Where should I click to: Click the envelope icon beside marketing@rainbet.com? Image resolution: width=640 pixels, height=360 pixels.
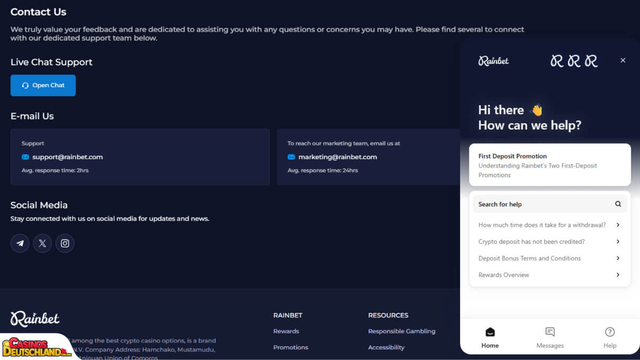tap(291, 157)
